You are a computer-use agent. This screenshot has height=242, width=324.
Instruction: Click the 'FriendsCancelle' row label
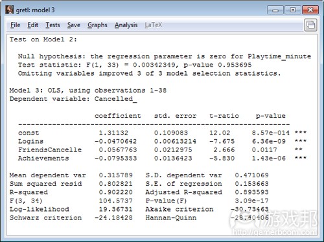point(50,149)
